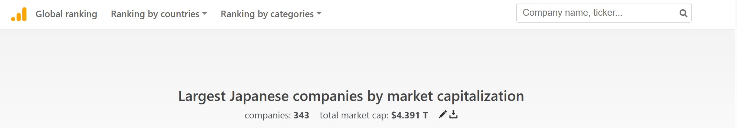Click the Largest Japanese companies heading
The width and height of the screenshot is (737, 128).
(x=351, y=96)
